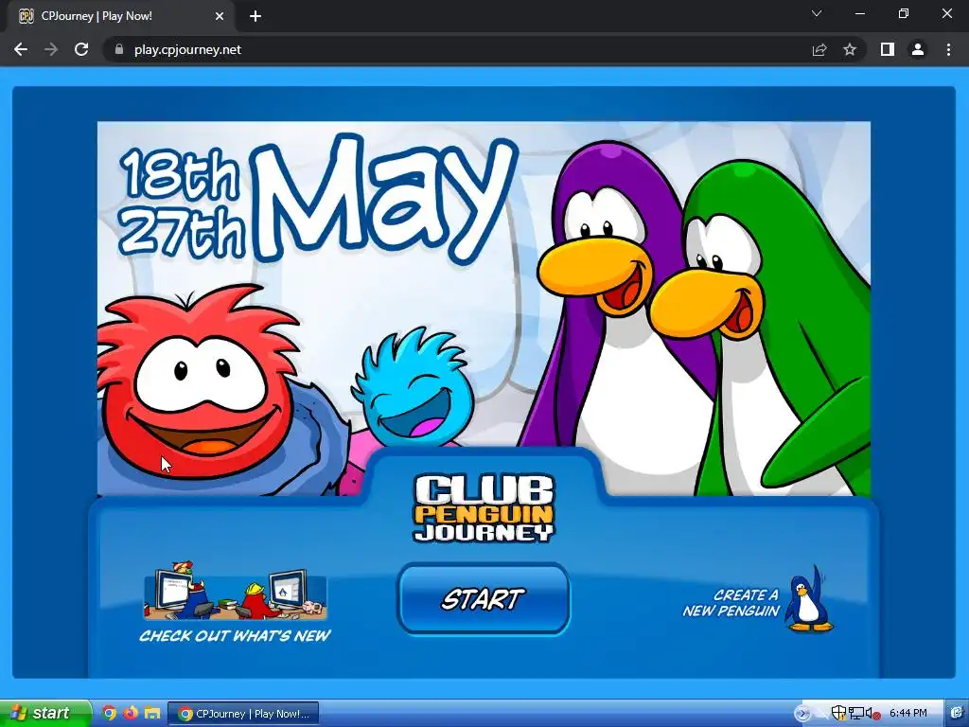Open the Chrome profile menu
This screenshot has width=969, height=727.
tap(918, 49)
